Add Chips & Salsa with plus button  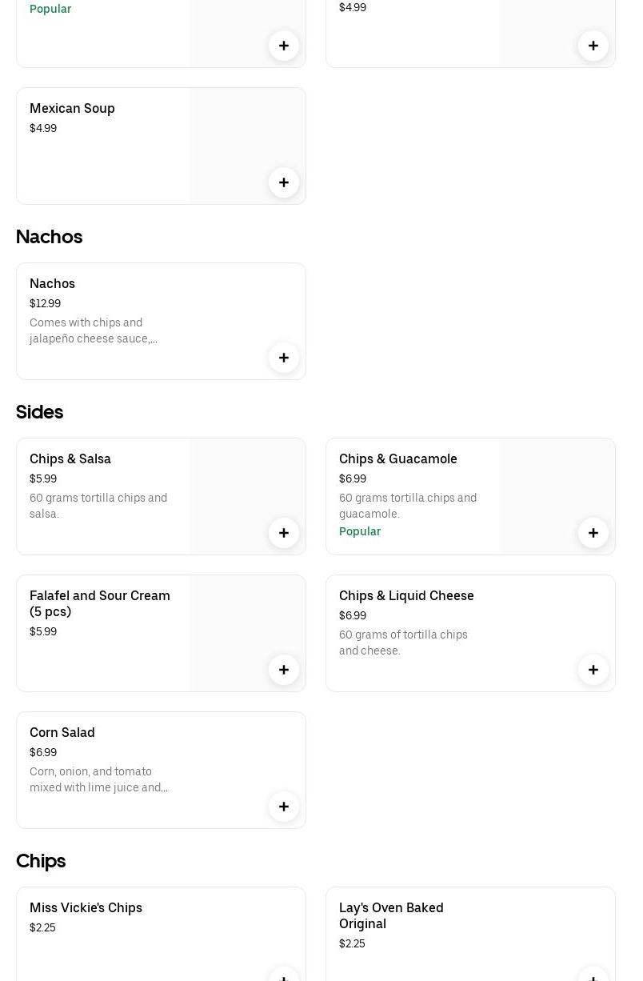coord(284,533)
